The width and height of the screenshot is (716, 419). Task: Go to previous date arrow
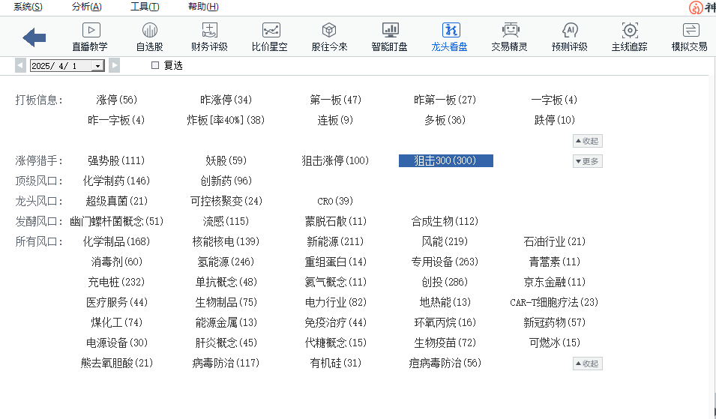(x=20, y=66)
